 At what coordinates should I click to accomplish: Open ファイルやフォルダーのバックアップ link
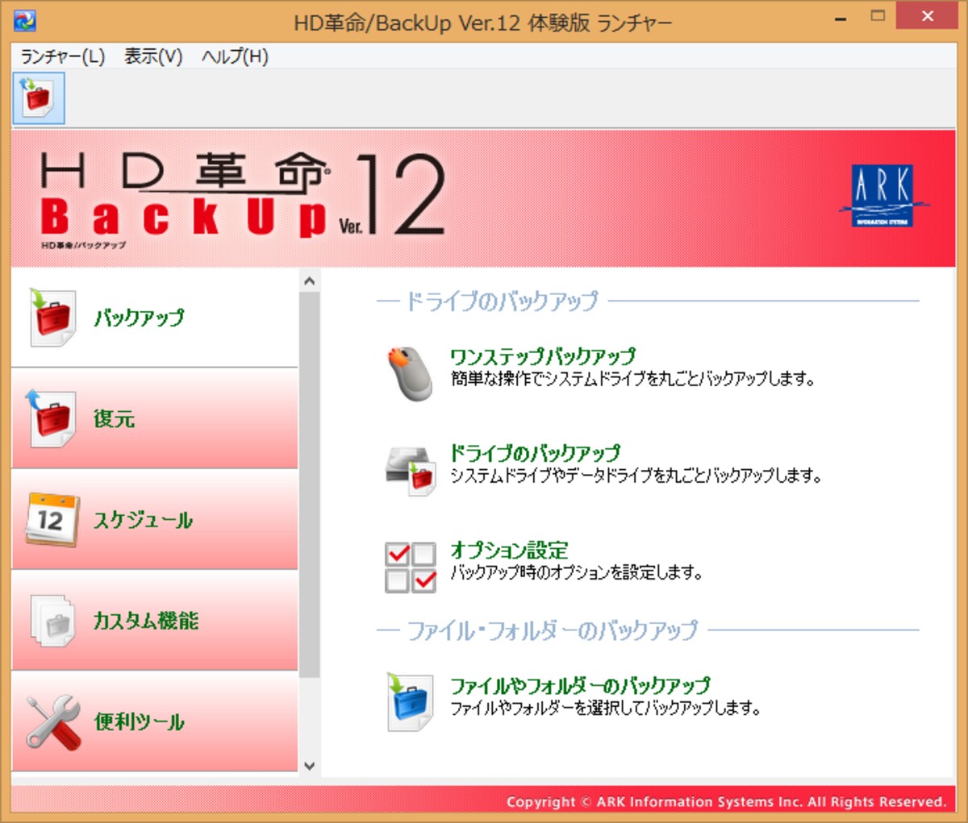(580, 685)
